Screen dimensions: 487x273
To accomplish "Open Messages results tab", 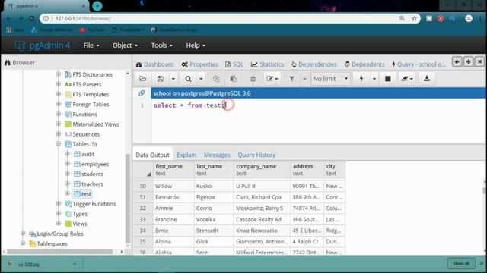I will point(217,155).
